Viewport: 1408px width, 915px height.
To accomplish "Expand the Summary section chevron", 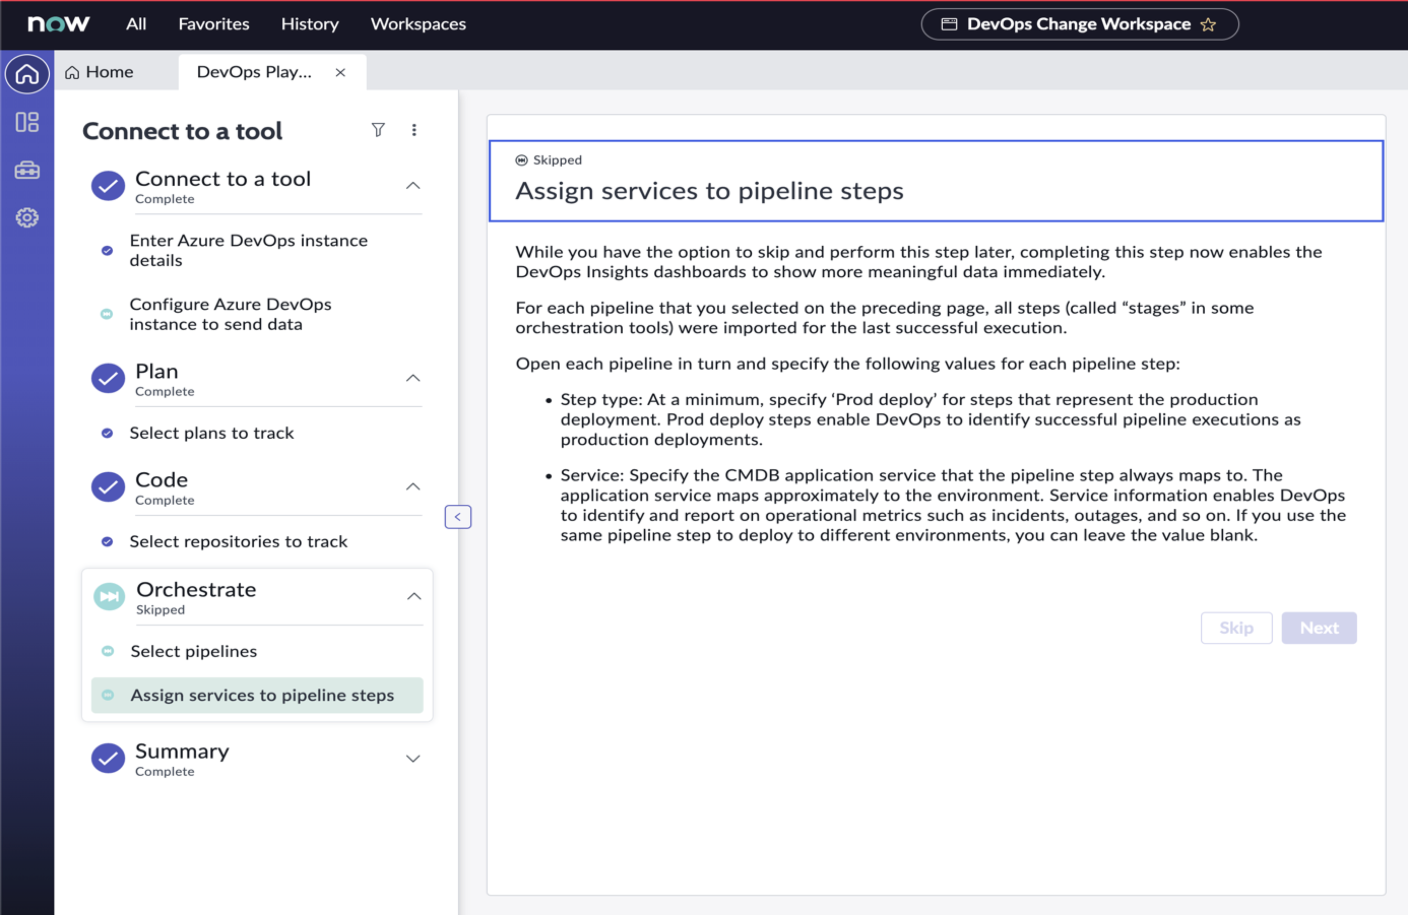I will coord(413,758).
